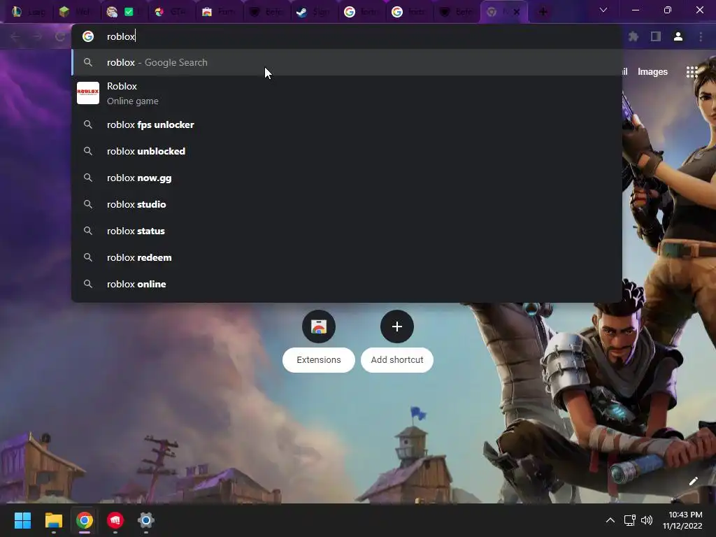Open the Images link
This screenshot has height=537, width=716.
[652, 72]
